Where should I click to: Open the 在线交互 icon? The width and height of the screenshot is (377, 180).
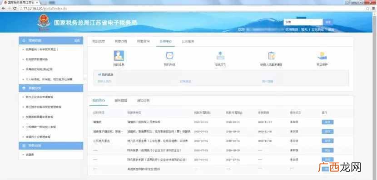coord(220,55)
